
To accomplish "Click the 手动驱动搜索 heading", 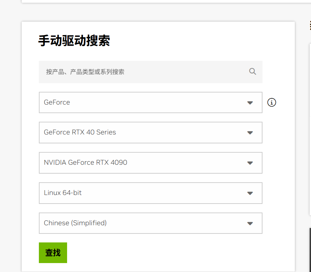I will (74, 41).
